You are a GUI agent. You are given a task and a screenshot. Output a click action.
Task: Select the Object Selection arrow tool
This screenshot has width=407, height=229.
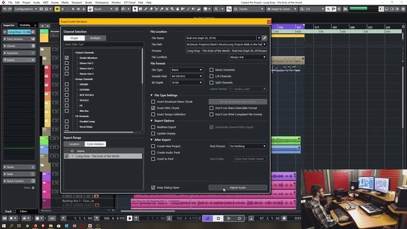pyautogui.click(x=135, y=9)
